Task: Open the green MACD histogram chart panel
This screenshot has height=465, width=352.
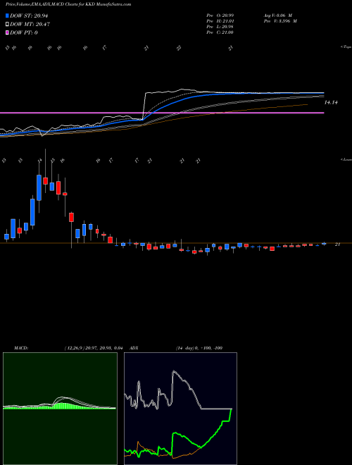Action: (x=60, y=409)
